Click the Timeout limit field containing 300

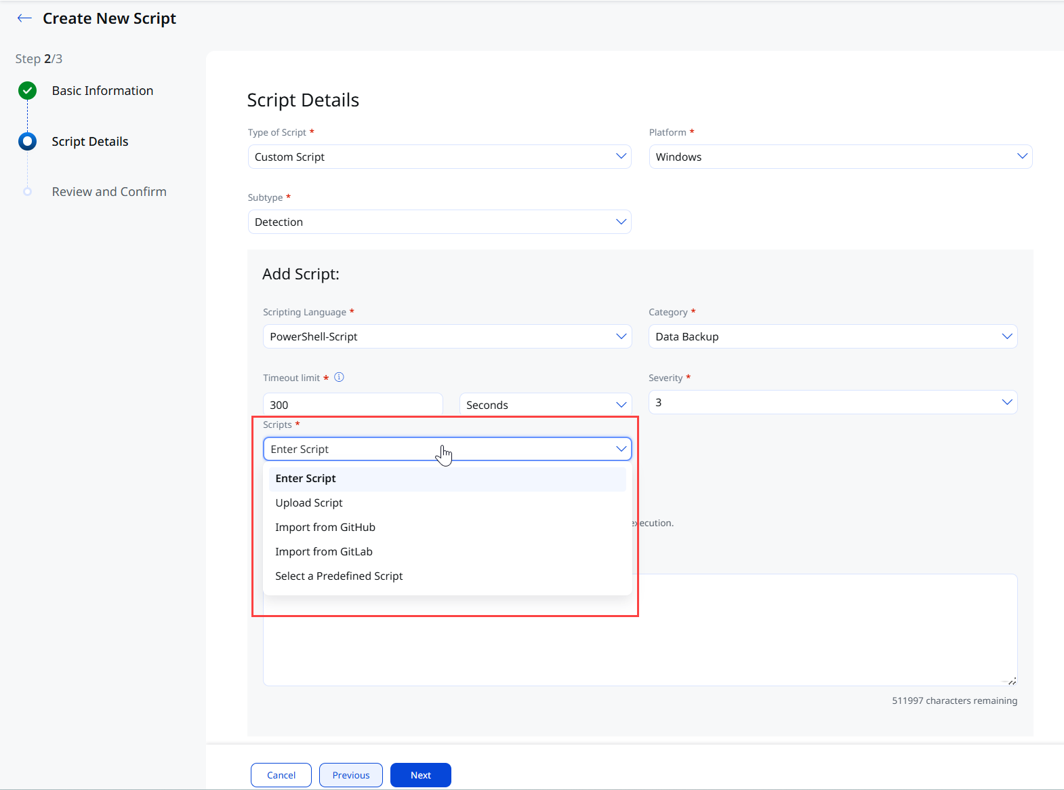click(x=353, y=405)
